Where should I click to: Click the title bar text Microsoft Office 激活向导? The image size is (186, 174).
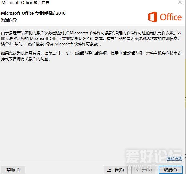pyautogui.click(x=25, y=3)
